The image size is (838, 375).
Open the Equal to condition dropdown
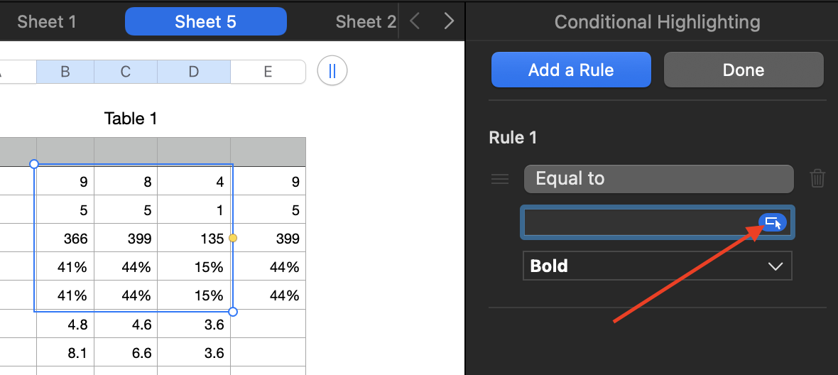click(658, 178)
